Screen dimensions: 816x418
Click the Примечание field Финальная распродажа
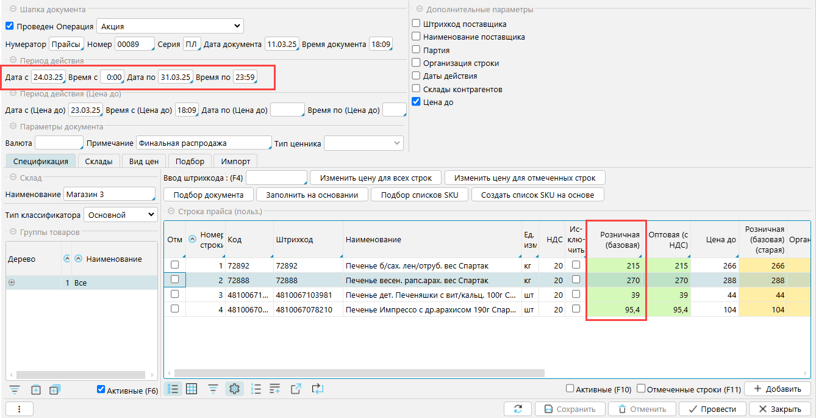point(203,143)
